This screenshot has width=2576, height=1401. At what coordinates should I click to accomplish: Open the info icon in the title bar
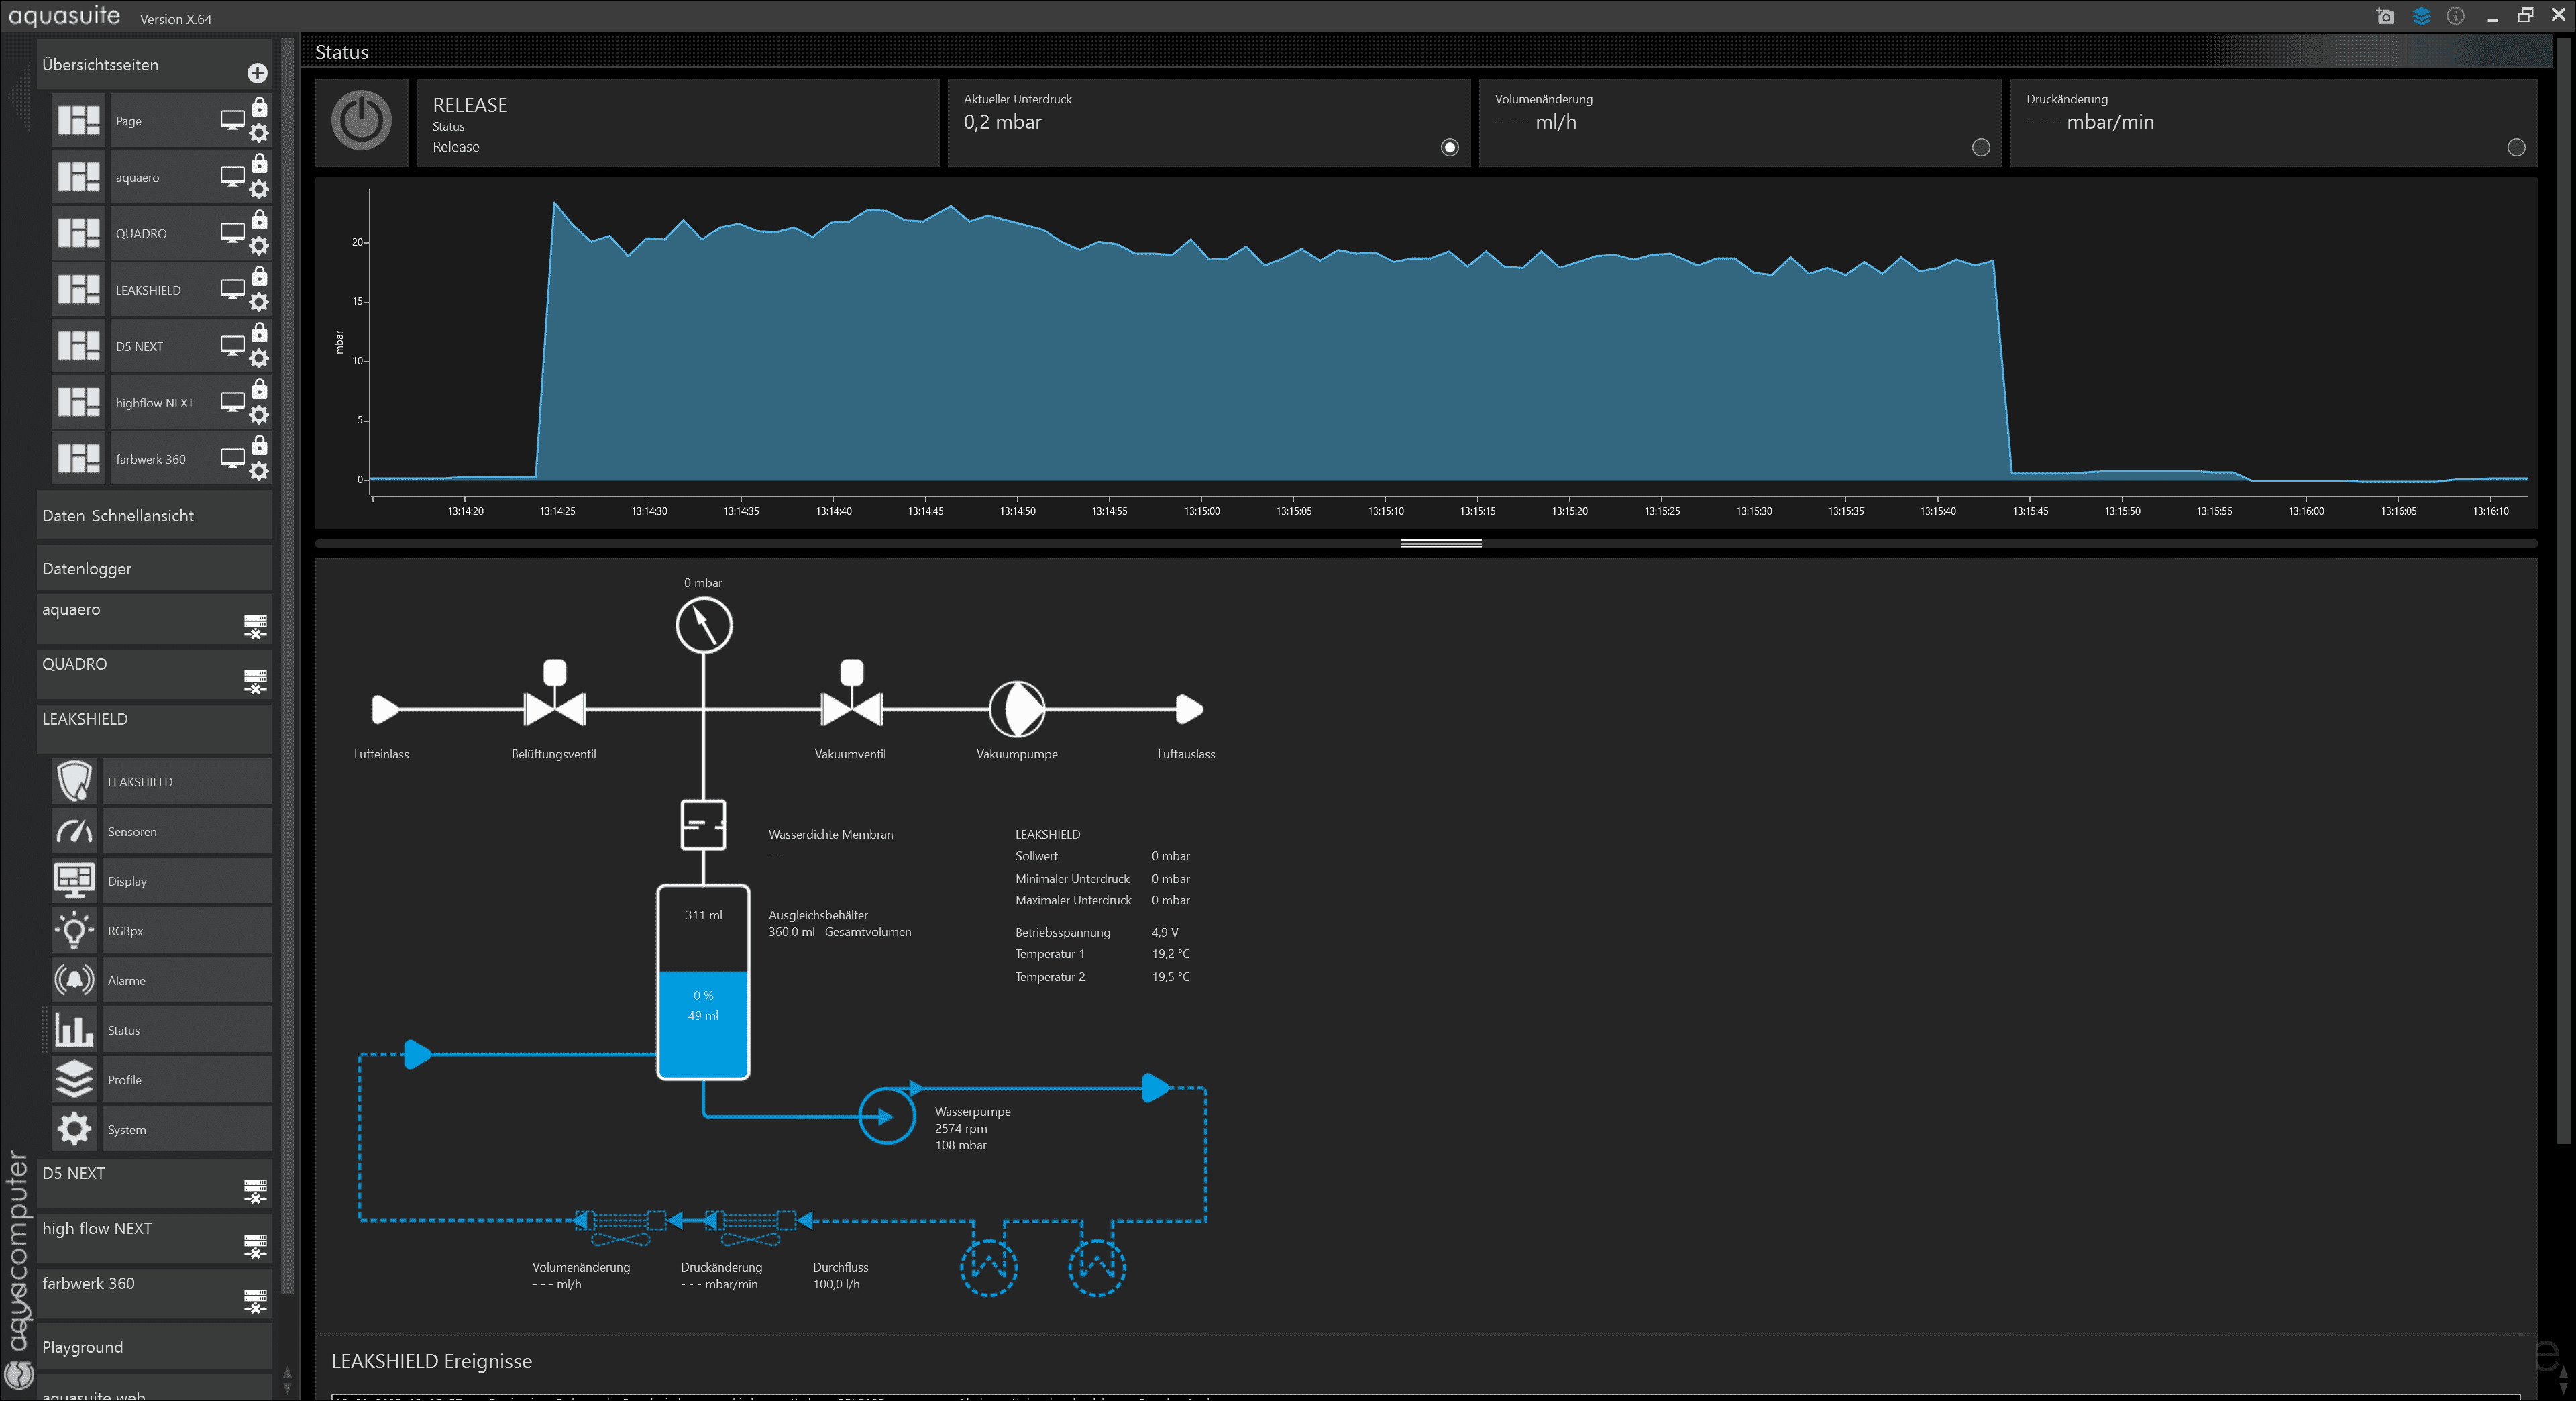click(x=2456, y=16)
